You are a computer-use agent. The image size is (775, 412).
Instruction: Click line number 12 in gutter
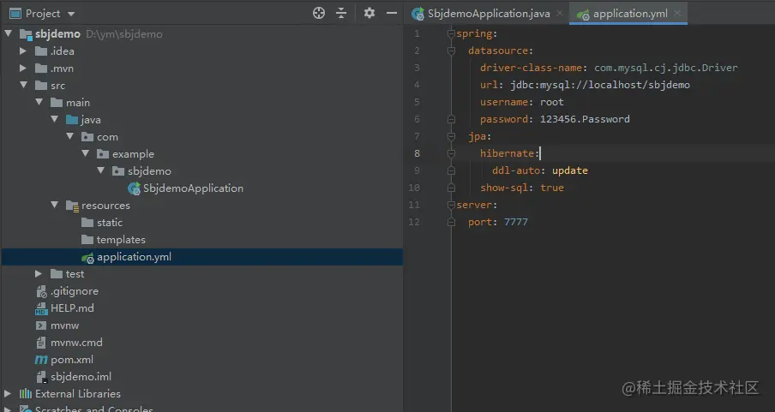[414, 222]
